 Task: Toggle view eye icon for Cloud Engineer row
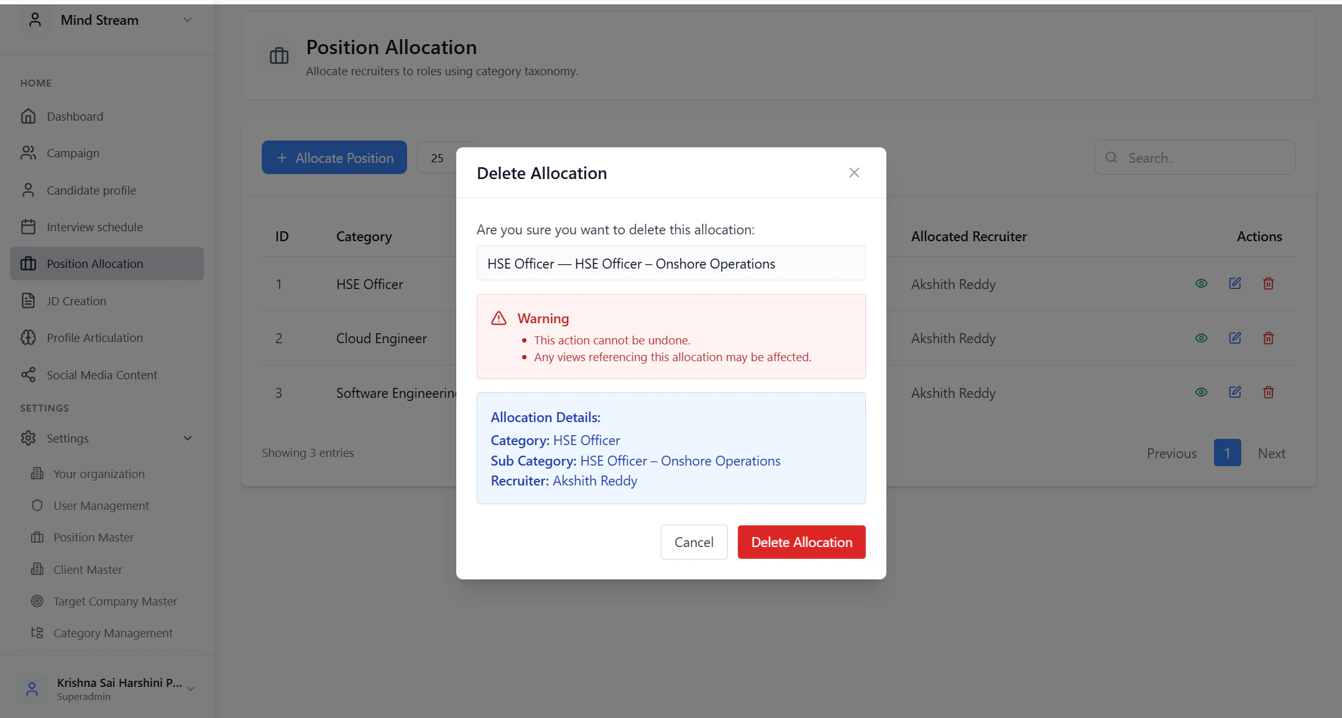(1201, 338)
